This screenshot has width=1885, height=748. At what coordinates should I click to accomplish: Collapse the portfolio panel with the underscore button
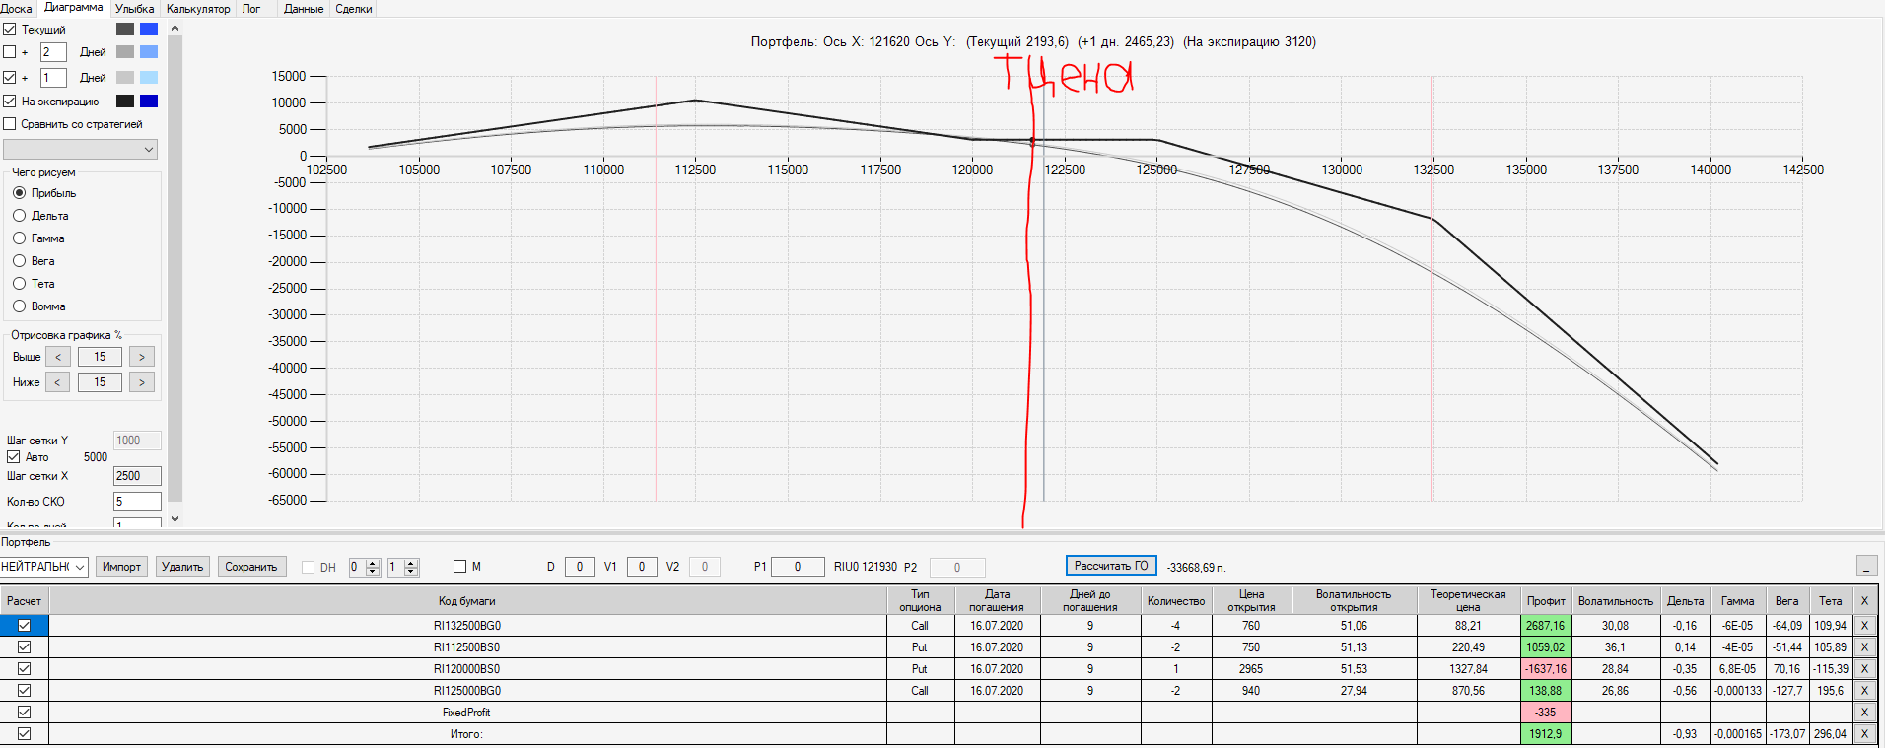tap(1866, 566)
